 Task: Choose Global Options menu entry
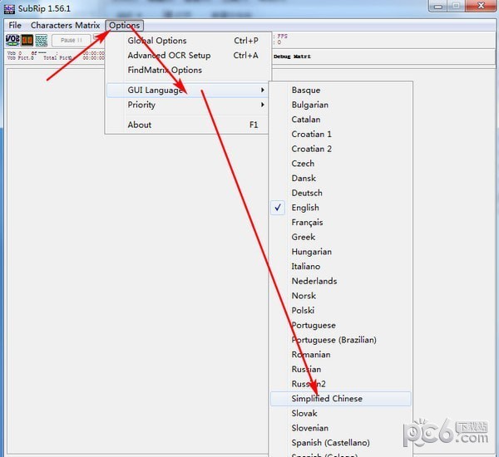[x=188, y=41]
